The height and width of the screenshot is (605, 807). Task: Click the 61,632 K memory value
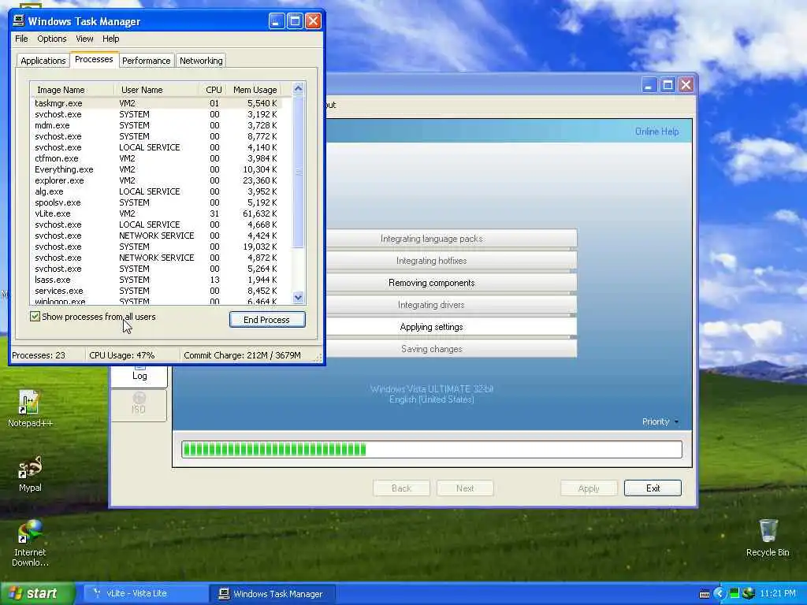pos(259,213)
